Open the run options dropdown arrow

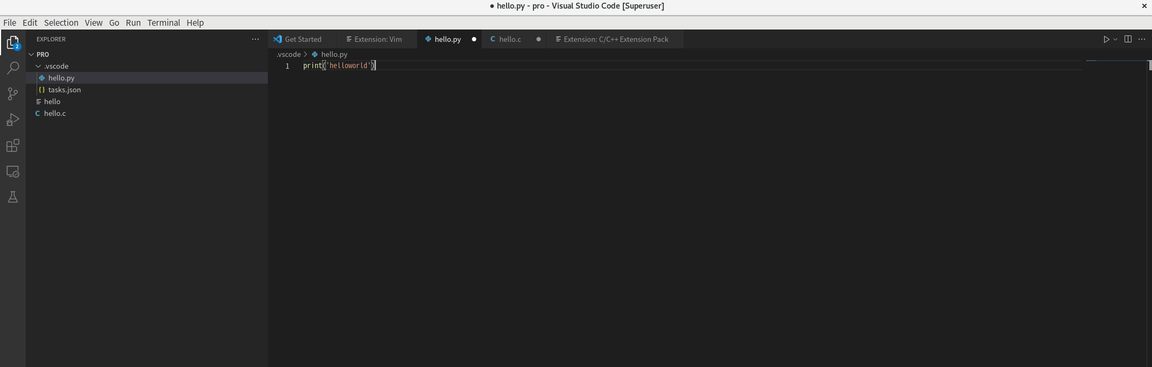(1115, 39)
